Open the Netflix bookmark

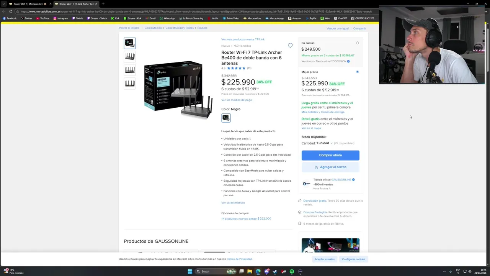212,18
